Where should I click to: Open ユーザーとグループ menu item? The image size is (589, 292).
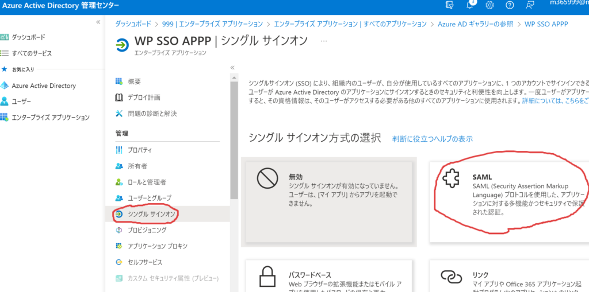[150, 197]
